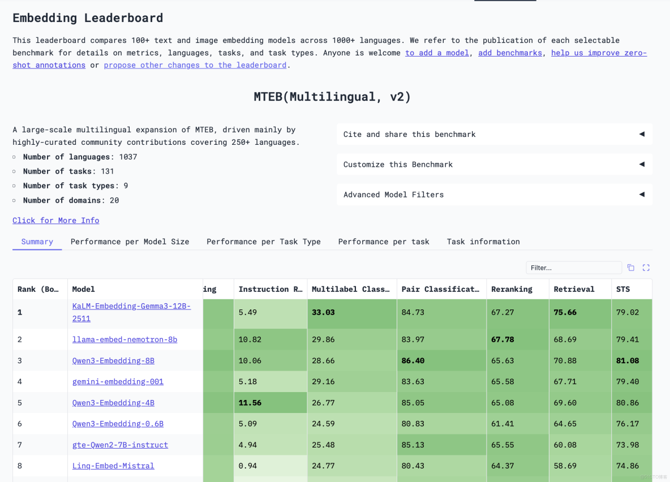Copy the leaderboard table to clipboard
Screen dimensions: 670x482
pyautogui.click(x=631, y=268)
